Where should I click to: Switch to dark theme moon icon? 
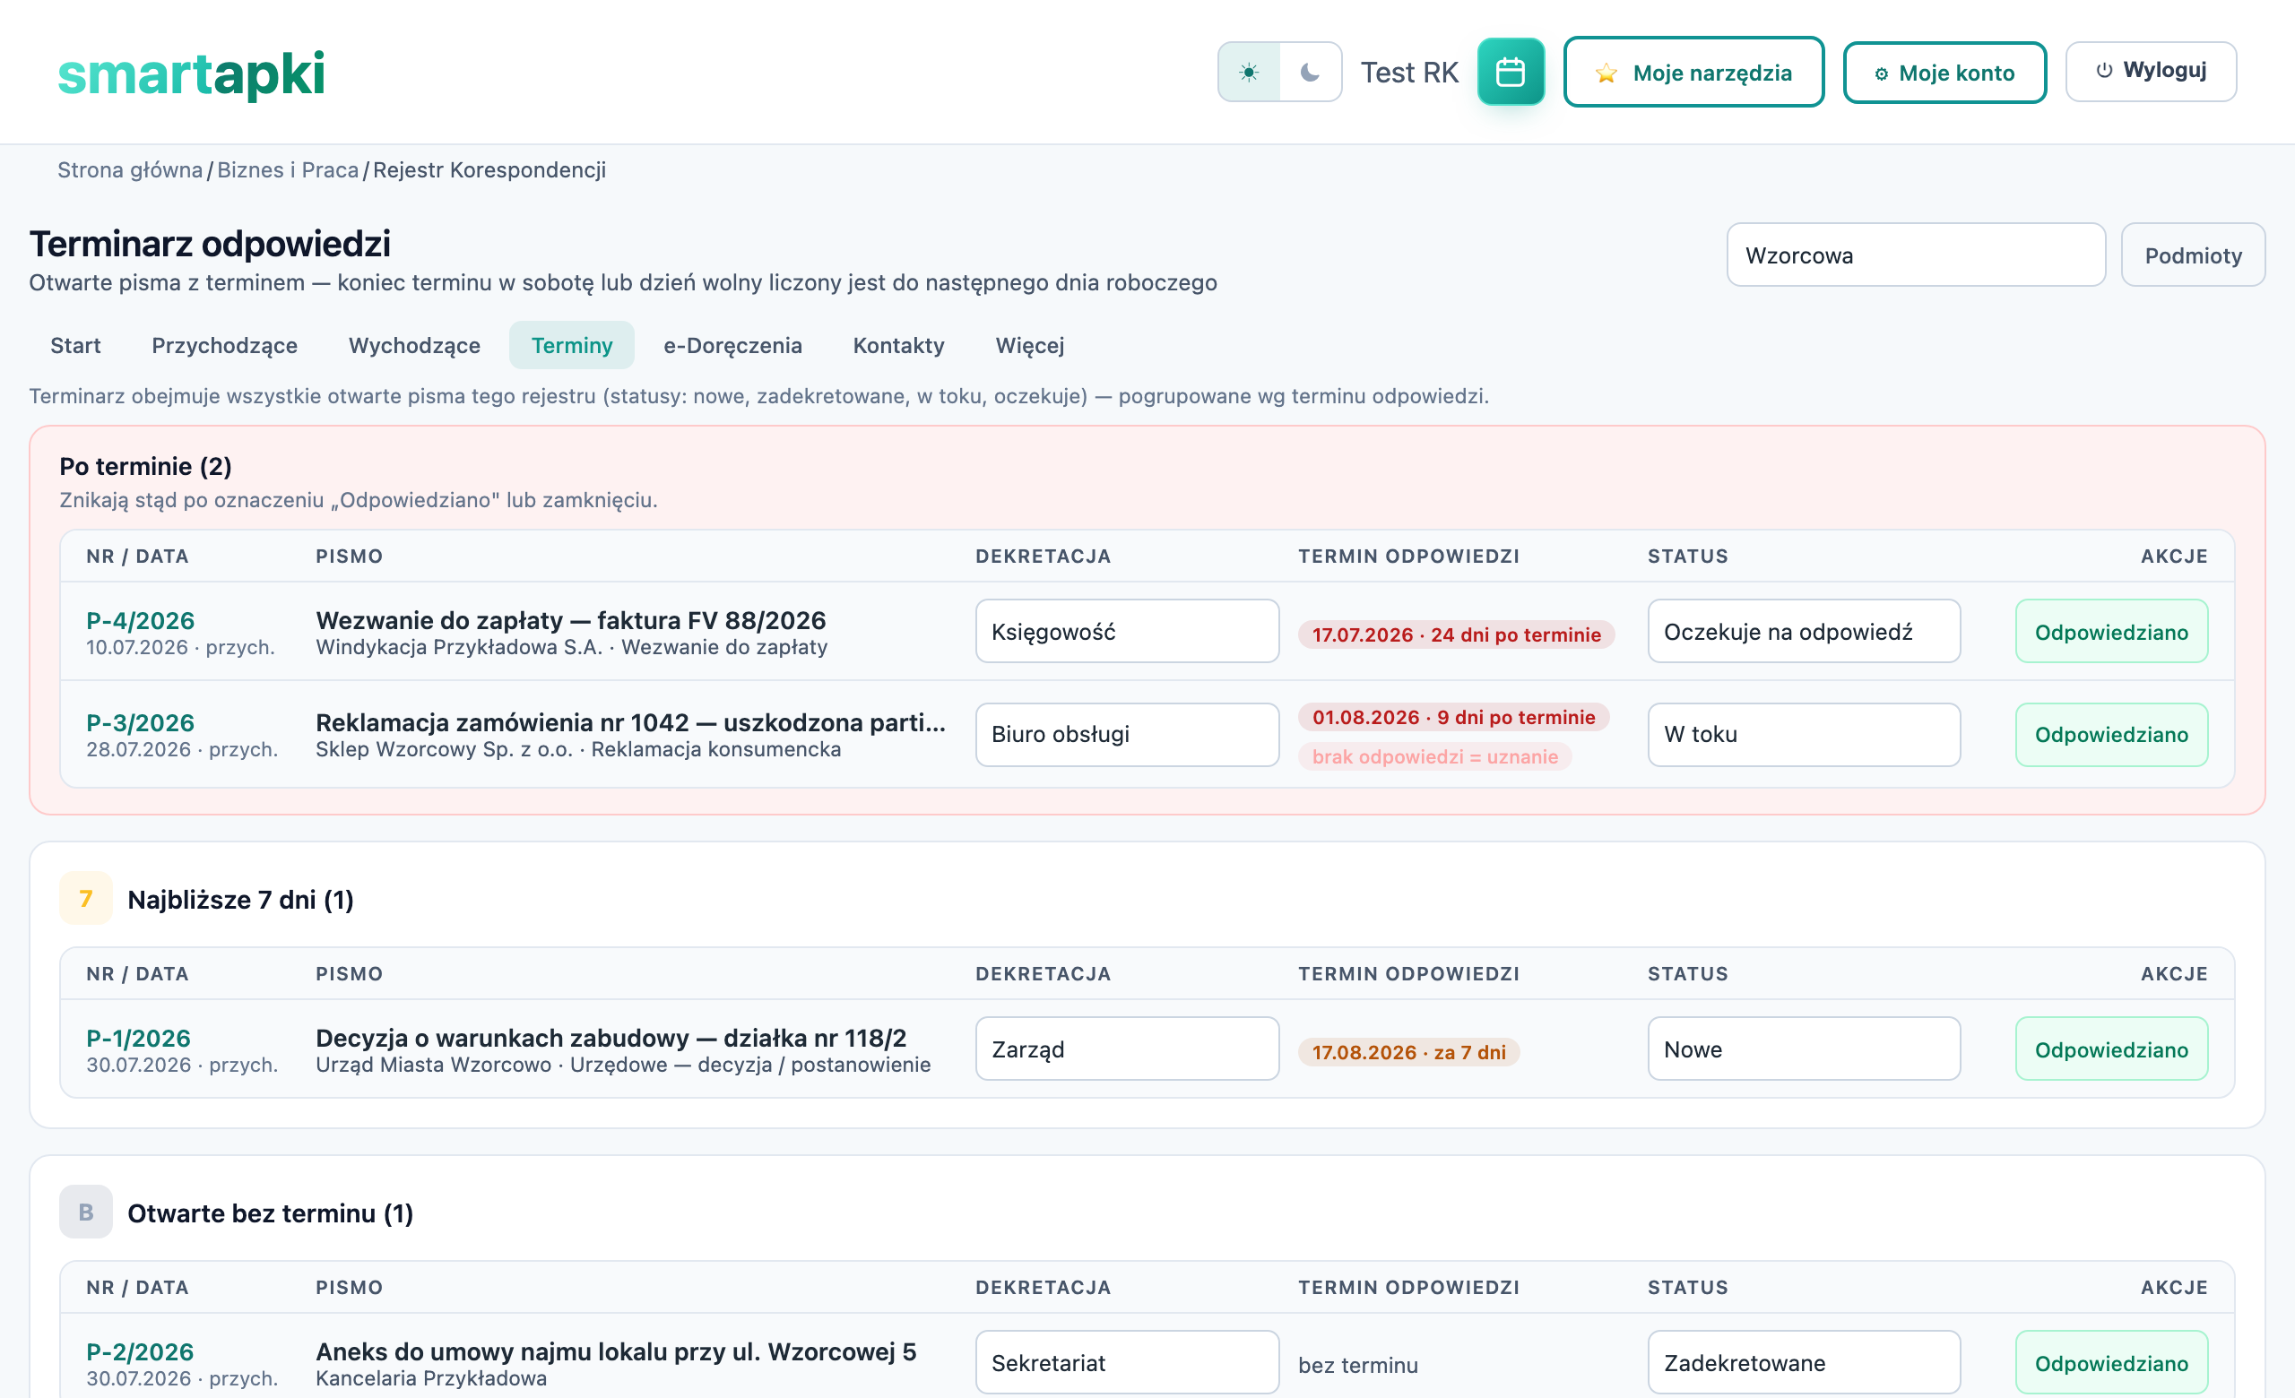click(x=1310, y=72)
